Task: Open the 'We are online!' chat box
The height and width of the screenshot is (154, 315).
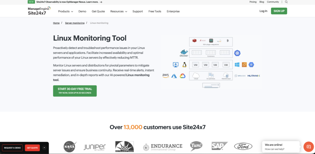Action: (x=281, y=147)
